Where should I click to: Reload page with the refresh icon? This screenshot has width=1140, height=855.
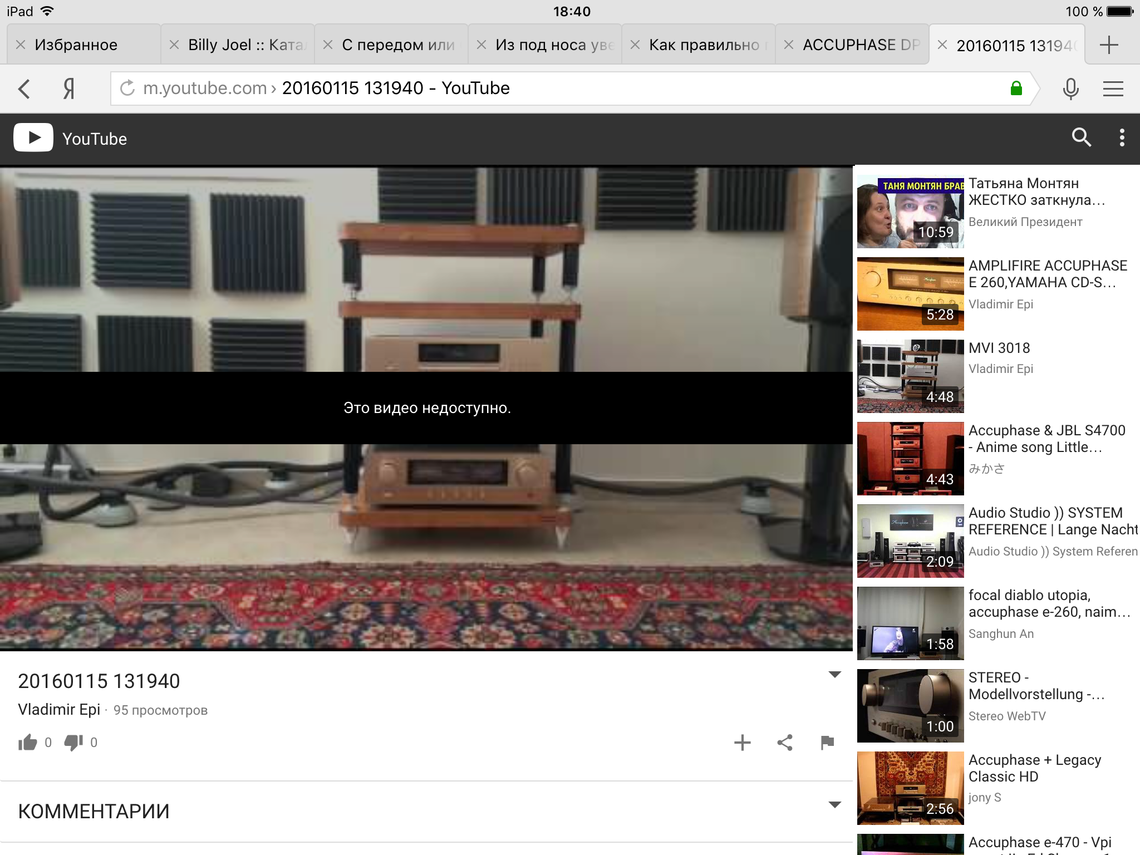coord(127,88)
